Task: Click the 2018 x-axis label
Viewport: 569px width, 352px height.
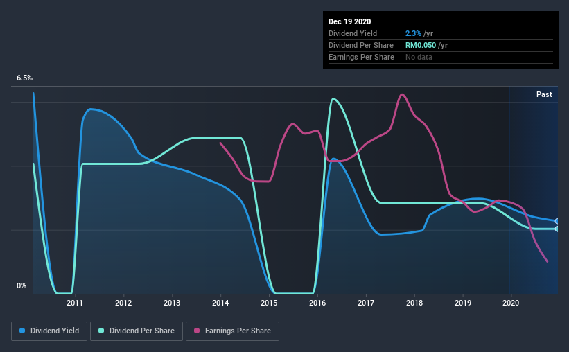Action: (x=414, y=303)
